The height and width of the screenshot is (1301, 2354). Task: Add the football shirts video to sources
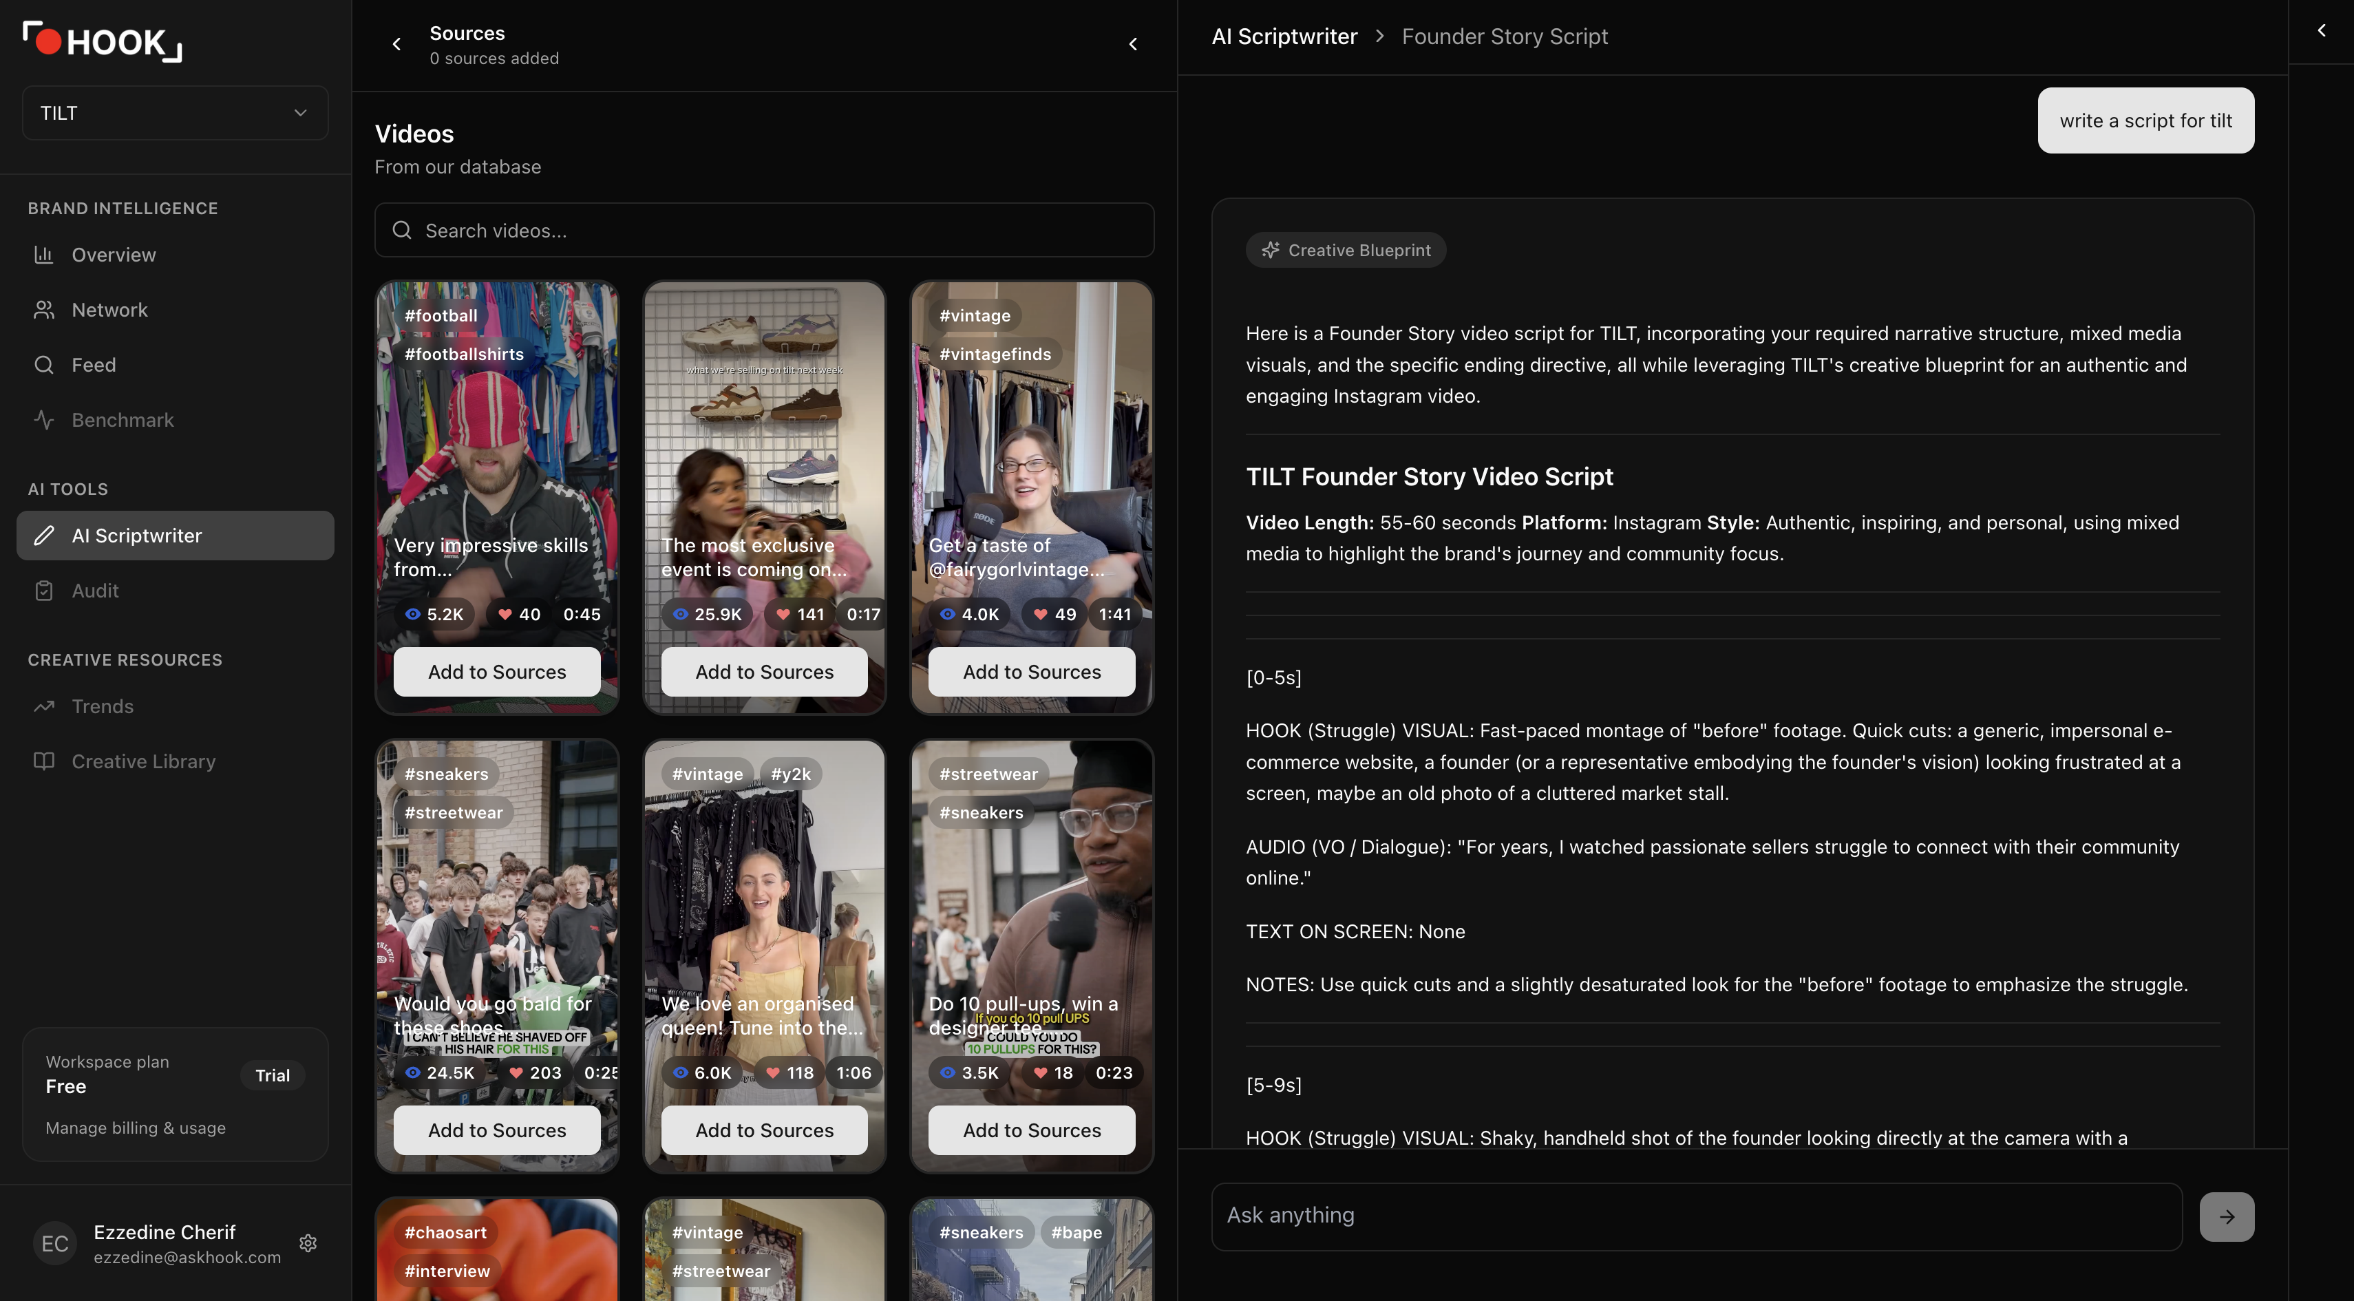496,672
